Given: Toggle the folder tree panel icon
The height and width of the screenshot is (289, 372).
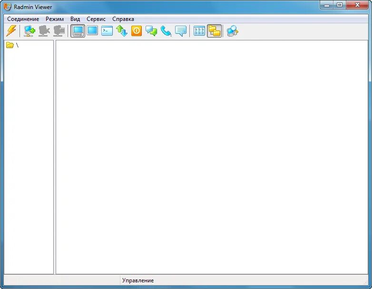Looking at the screenshot, I should (214, 31).
